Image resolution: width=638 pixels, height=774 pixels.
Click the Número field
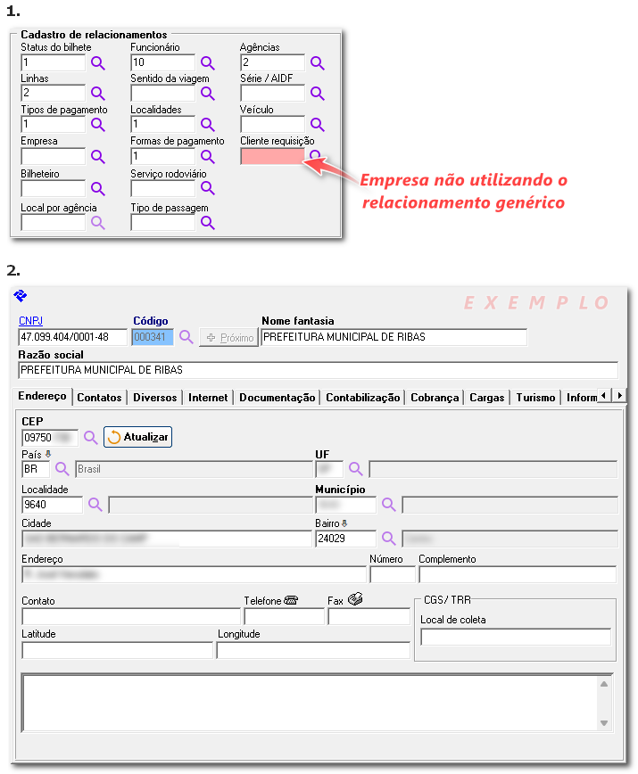(393, 574)
